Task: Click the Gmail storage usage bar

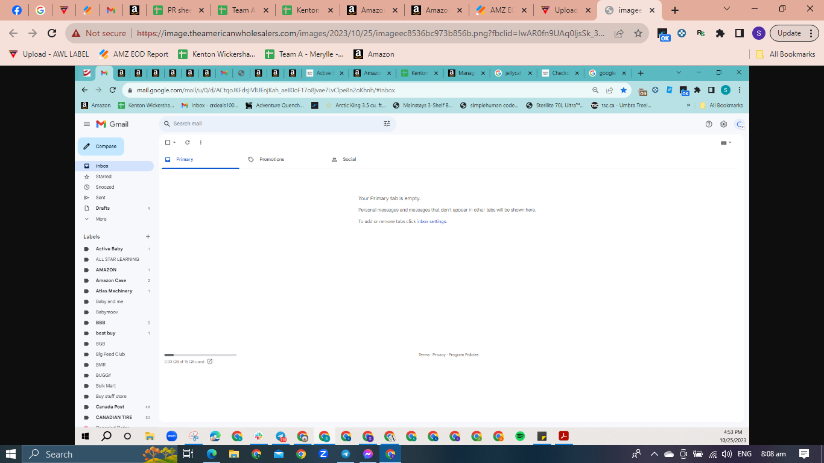Action: (x=200, y=355)
